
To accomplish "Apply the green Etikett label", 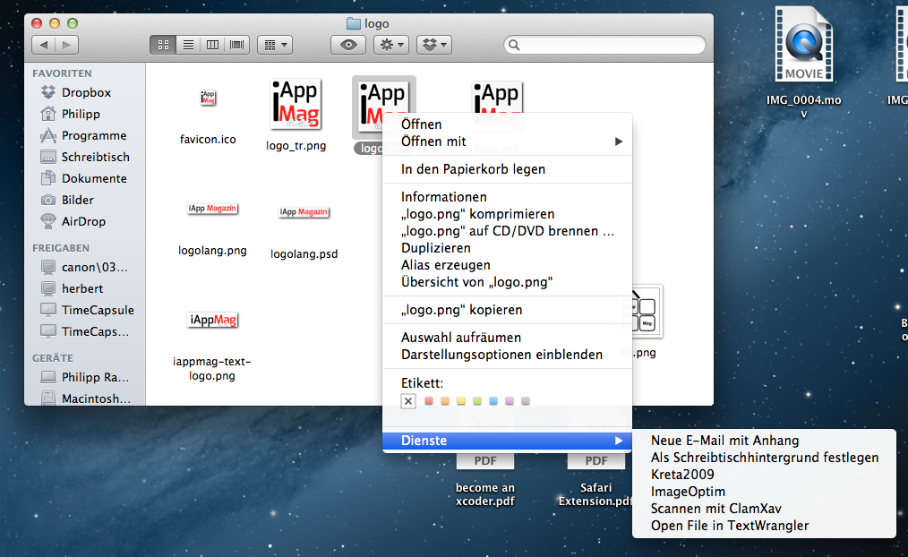I will (x=477, y=400).
